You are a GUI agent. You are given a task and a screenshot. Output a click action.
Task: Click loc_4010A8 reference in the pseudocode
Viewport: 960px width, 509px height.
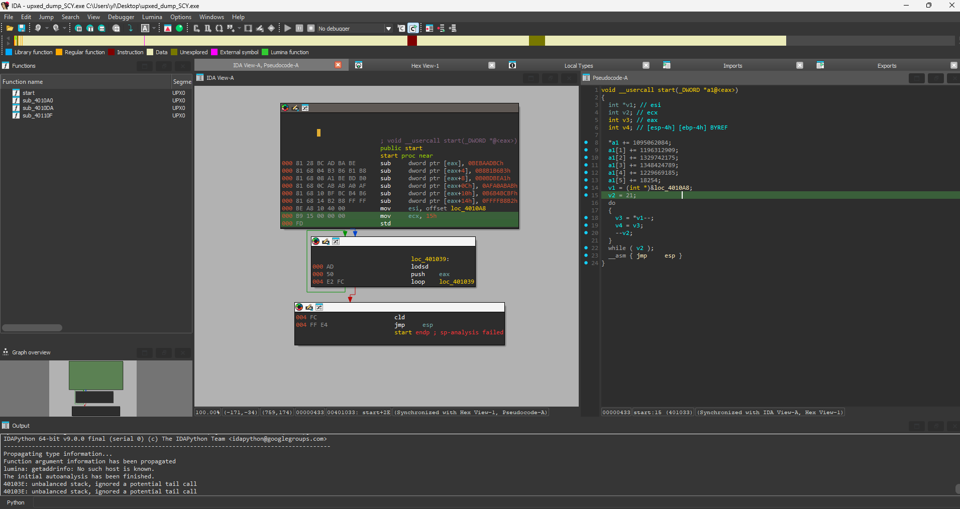coord(673,188)
